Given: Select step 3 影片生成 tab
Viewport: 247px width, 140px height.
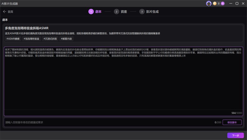Looking at the screenshot, I should click(149, 12).
